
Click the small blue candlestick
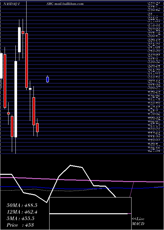[x=48, y=80]
